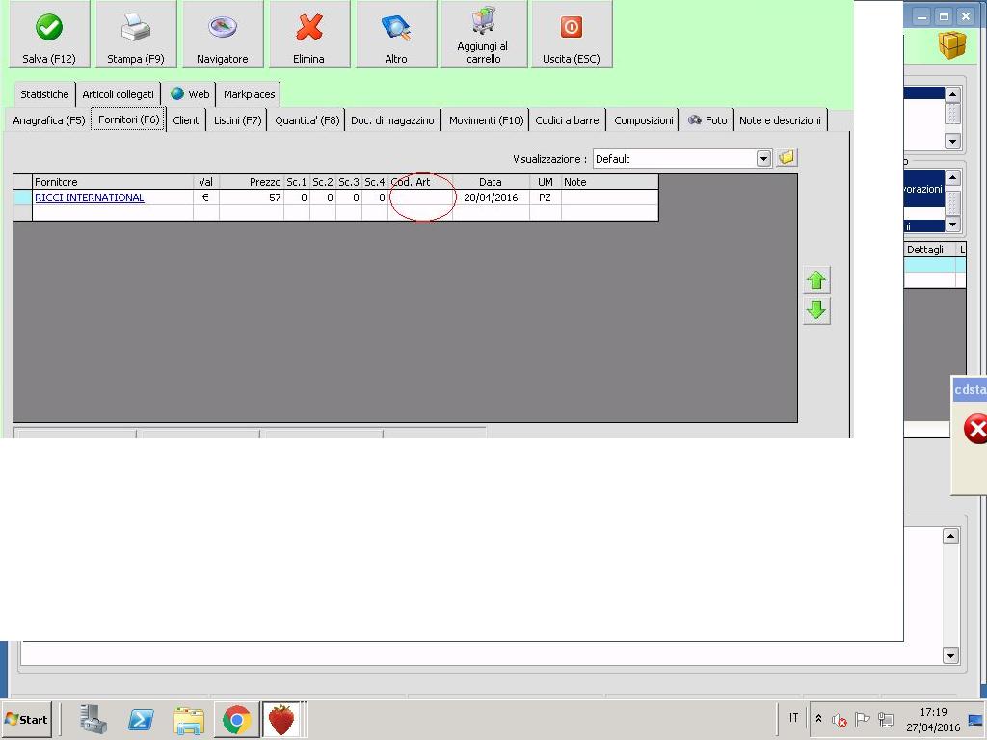Click the yellow folder icon beside Visualizzazione
The width and height of the screenshot is (987, 740).
pyautogui.click(x=787, y=158)
